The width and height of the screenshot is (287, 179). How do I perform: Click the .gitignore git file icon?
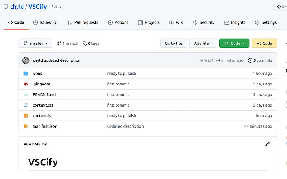click(26, 84)
